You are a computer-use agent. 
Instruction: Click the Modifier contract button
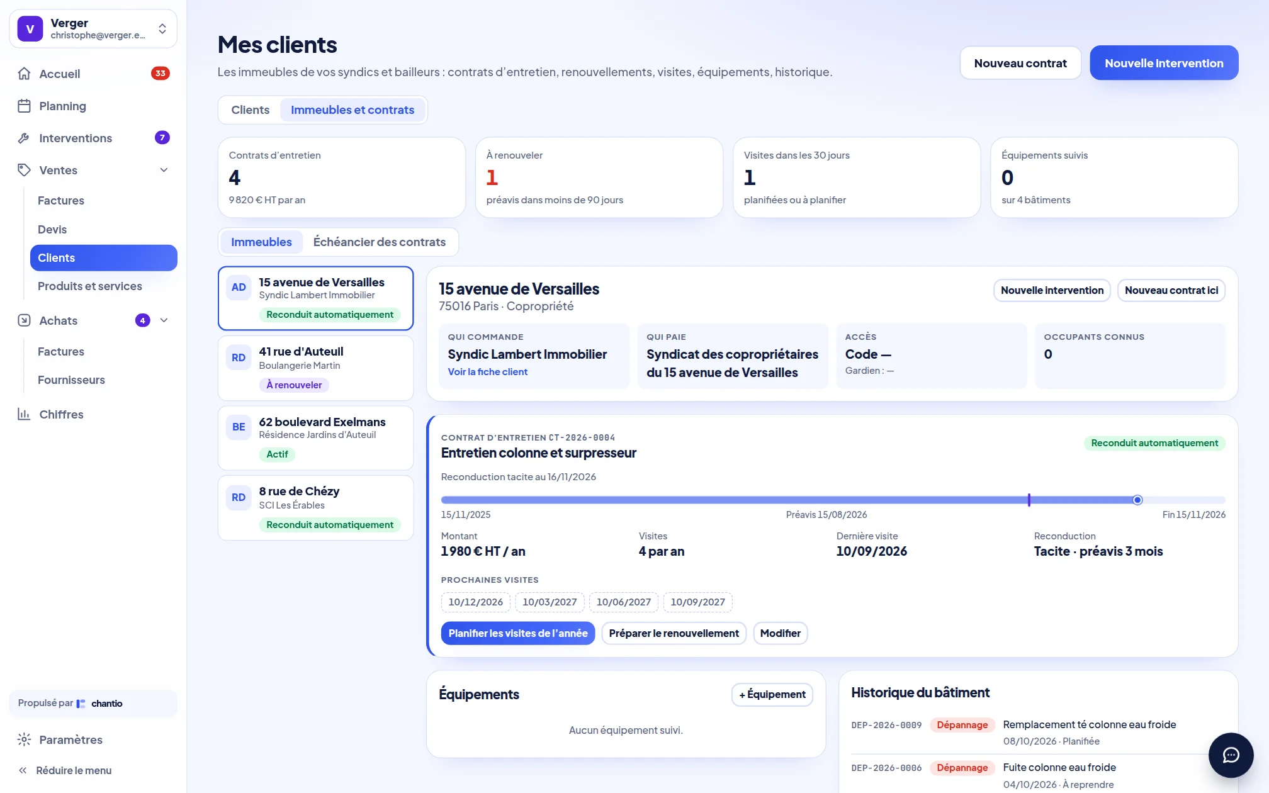click(781, 633)
